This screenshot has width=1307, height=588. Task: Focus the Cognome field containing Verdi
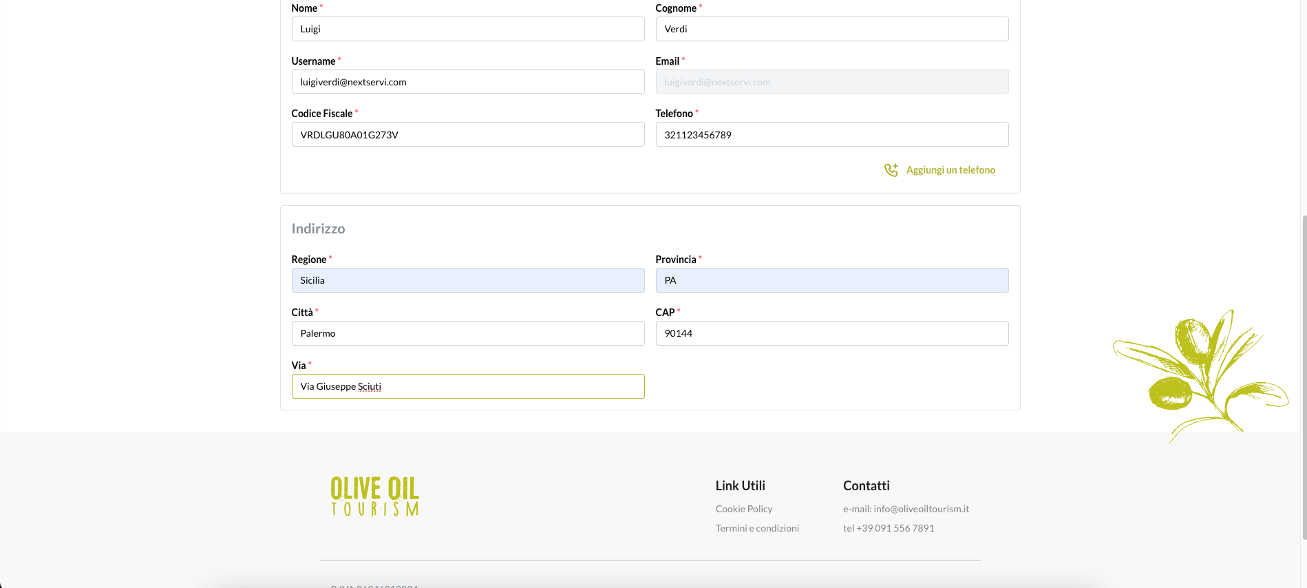[831, 29]
